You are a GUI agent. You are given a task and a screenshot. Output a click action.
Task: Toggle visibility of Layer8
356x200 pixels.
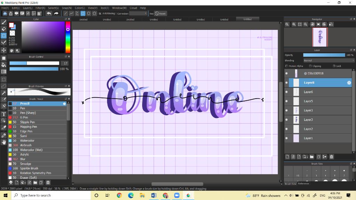pyautogui.click(x=286, y=83)
